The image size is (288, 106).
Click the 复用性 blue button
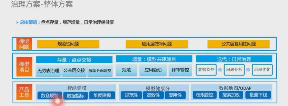pyautogui.click(x=175, y=95)
